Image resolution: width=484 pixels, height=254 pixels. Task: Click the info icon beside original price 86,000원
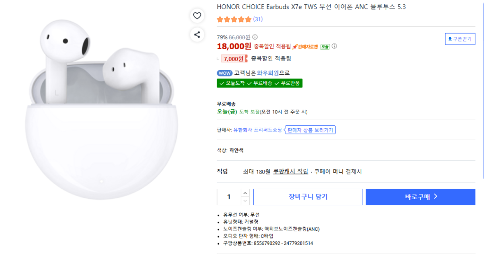click(x=255, y=37)
